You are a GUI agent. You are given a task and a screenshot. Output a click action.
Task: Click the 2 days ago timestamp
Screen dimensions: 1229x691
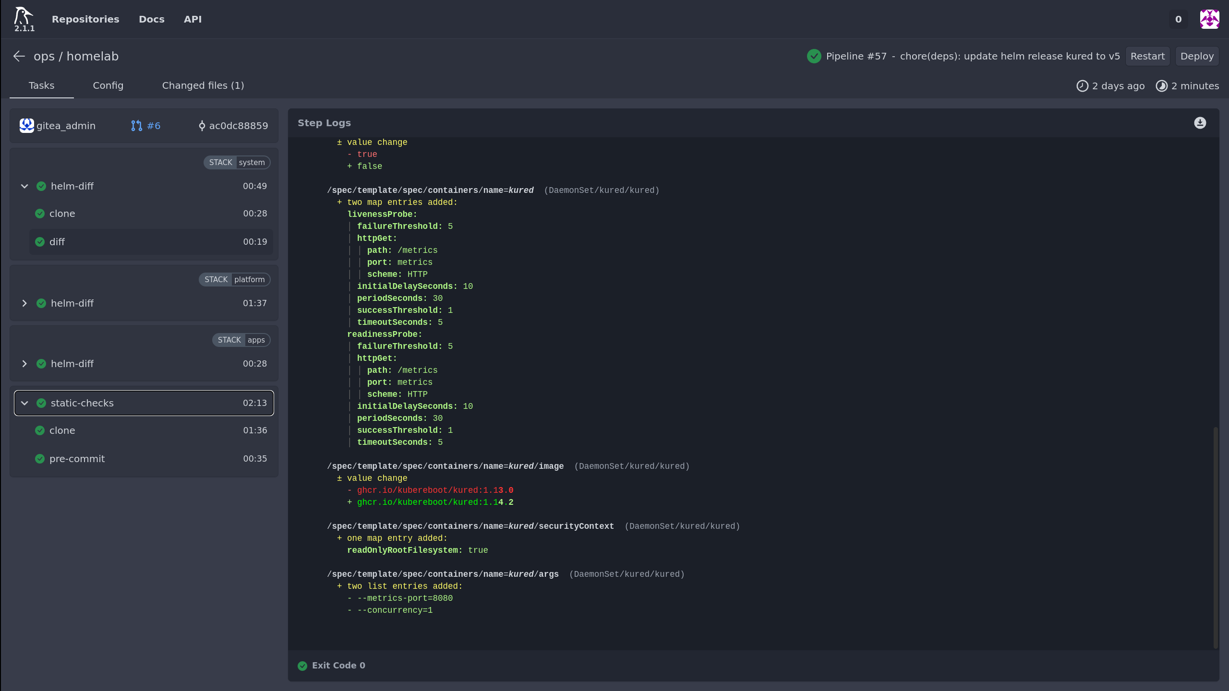[x=1118, y=86]
